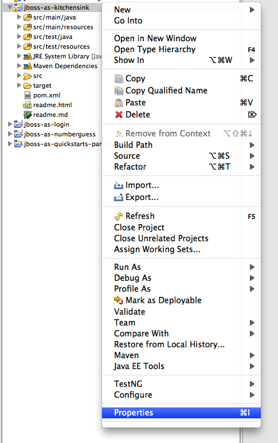The height and width of the screenshot is (443, 278).
Task: Click the pom.xml Maven file icon
Action: pyautogui.click(x=28, y=96)
